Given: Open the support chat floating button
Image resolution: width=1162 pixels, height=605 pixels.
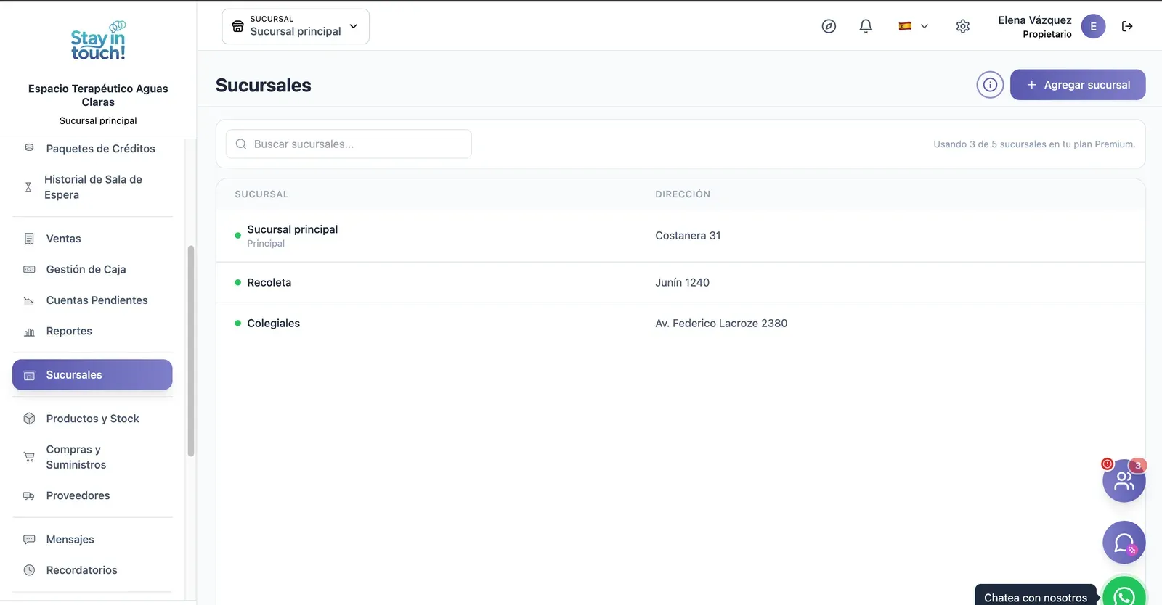Looking at the screenshot, I should tap(1124, 543).
